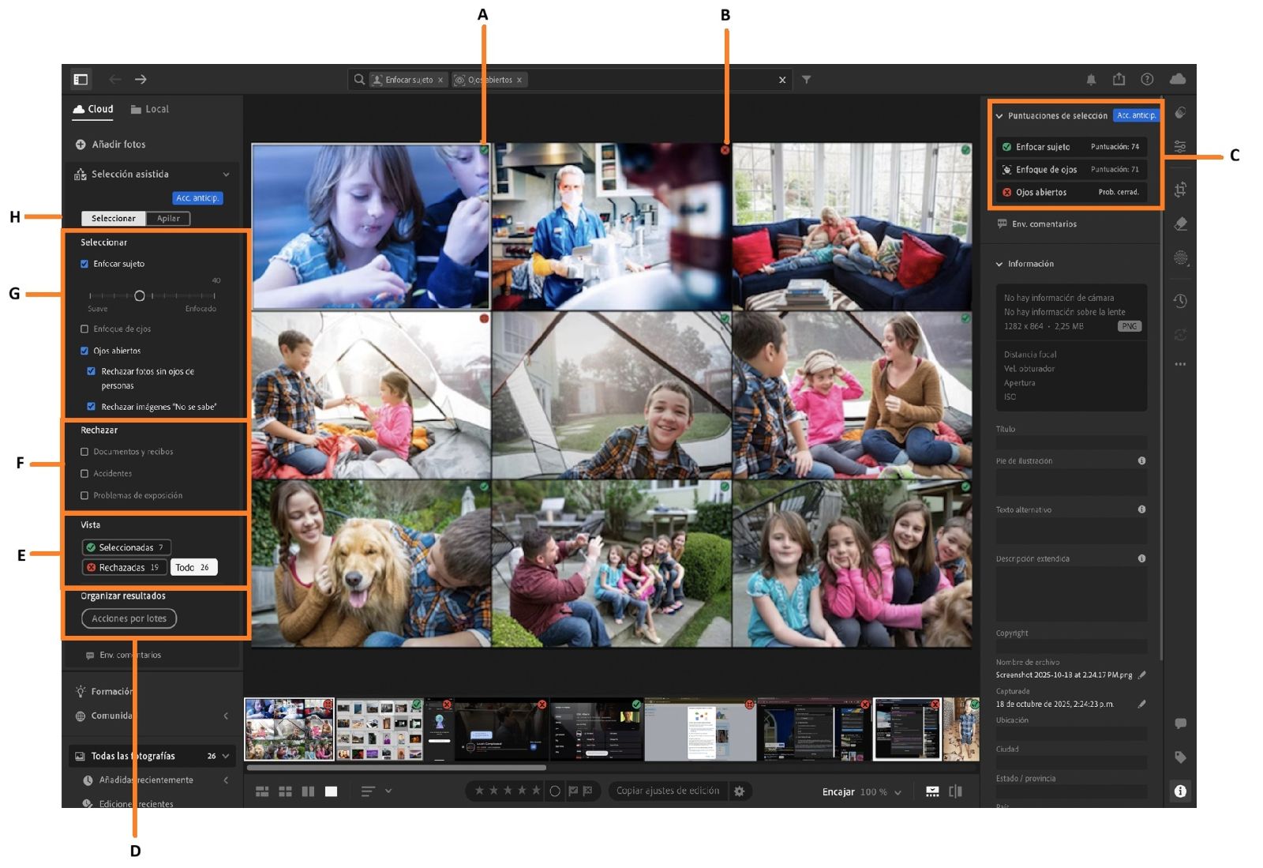The image size is (1263, 868).
Task: Collapse the 'Selección asistida' section
Action: pos(227,174)
